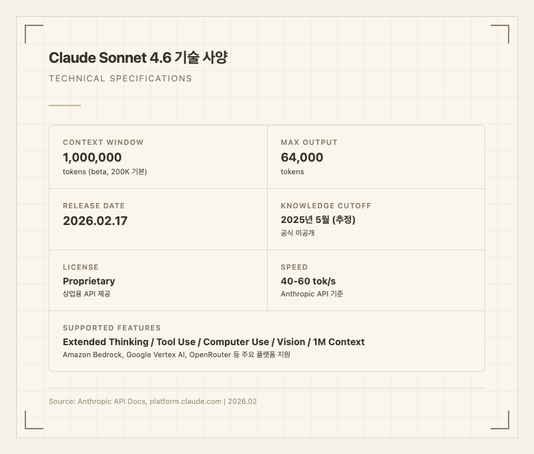
Task: Click the 64,000 max output value
Action: (302, 158)
